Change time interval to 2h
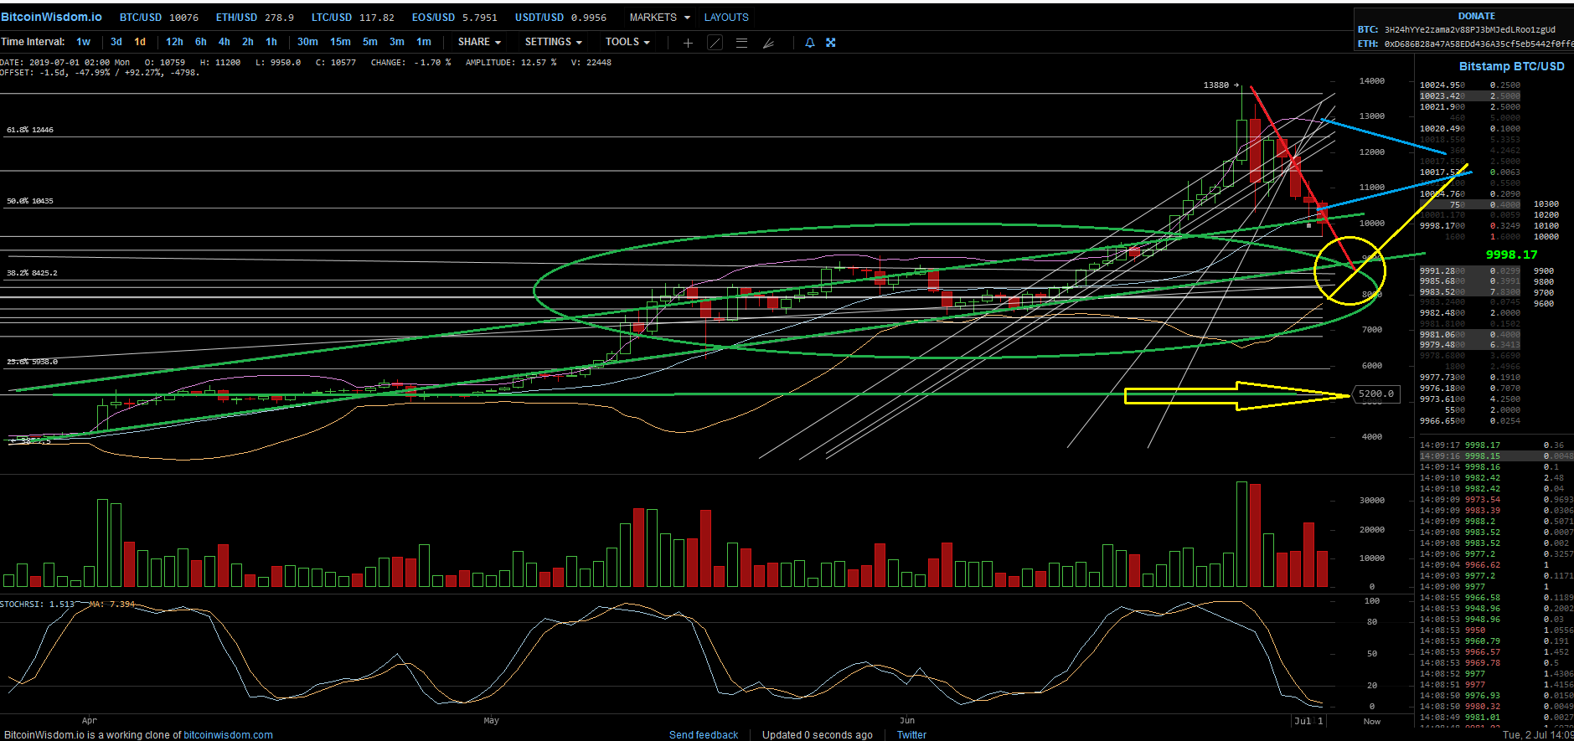 point(248,42)
